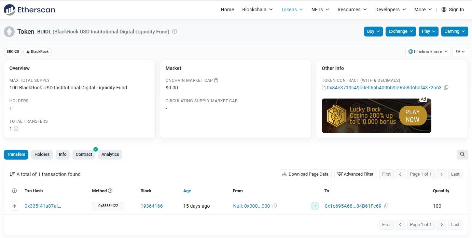Select the Transfers tab

(16, 154)
